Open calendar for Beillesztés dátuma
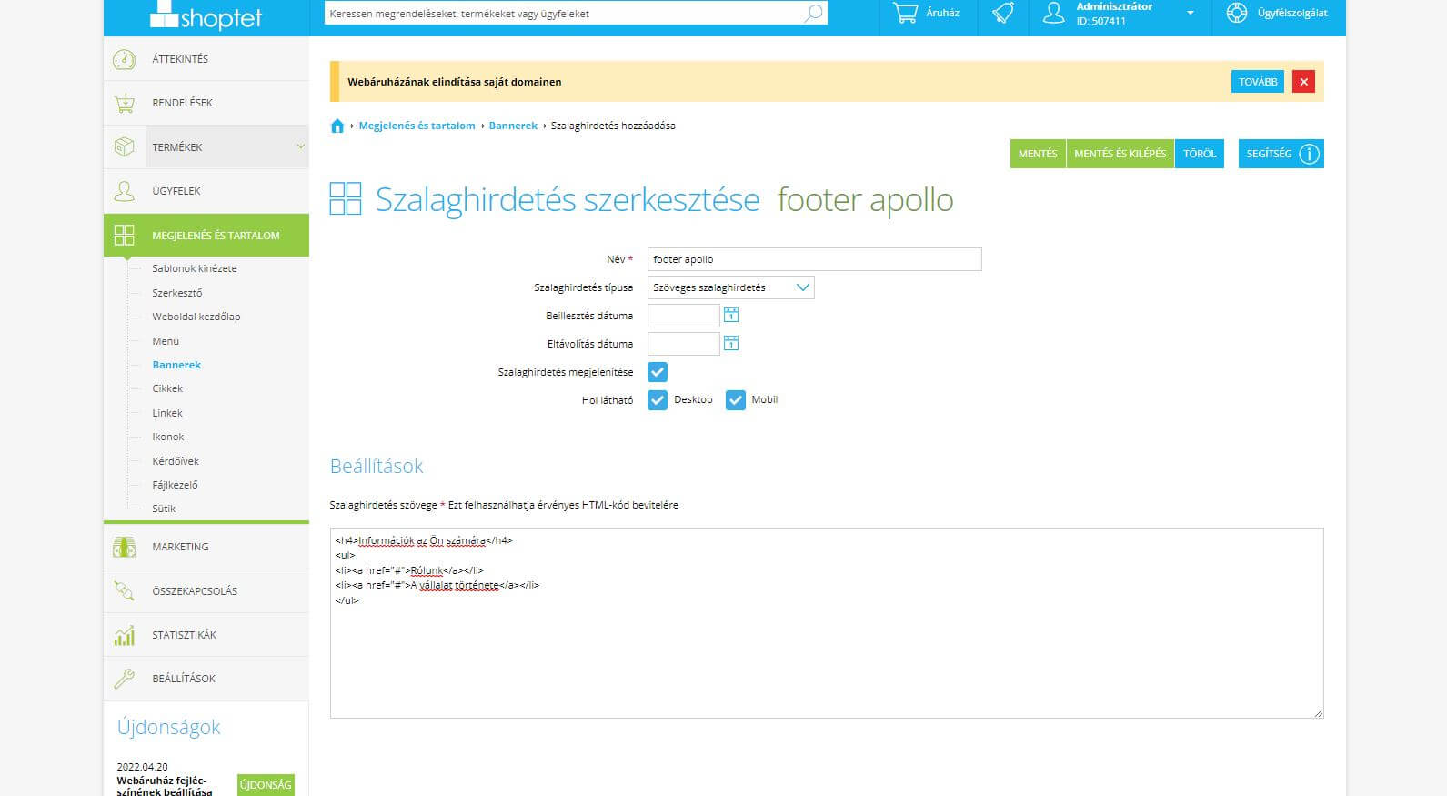1447x796 pixels. [730, 315]
